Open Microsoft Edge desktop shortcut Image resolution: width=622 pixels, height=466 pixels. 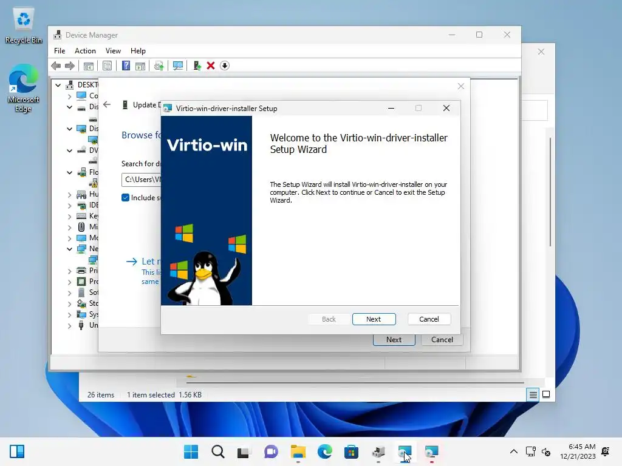pyautogui.click(x=24, y=88)
